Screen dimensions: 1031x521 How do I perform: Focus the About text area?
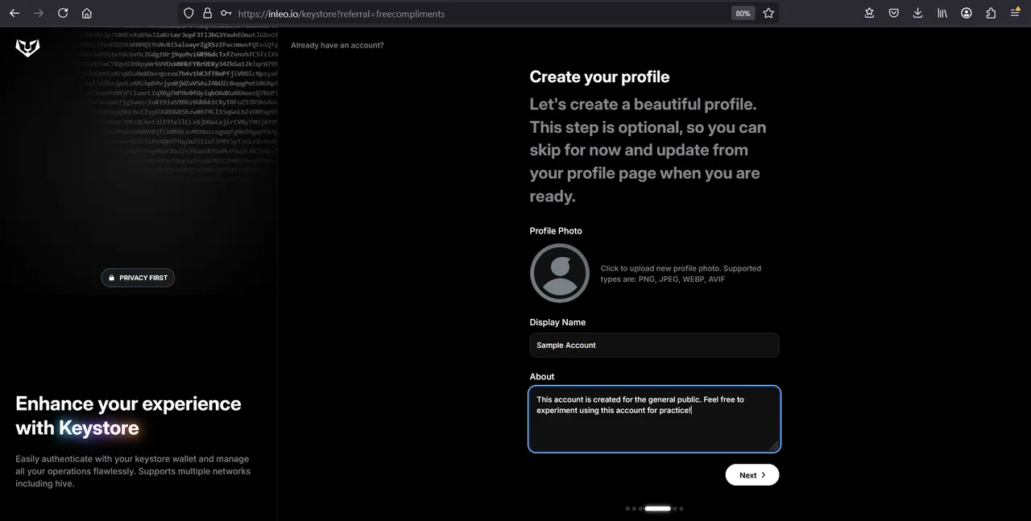pyautogui.click(x=654, y=419)
